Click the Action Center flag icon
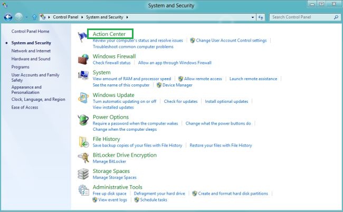Image resolution: width=343 pixels, height=212 pixels. pyautogui.click(x=83, y=37)
